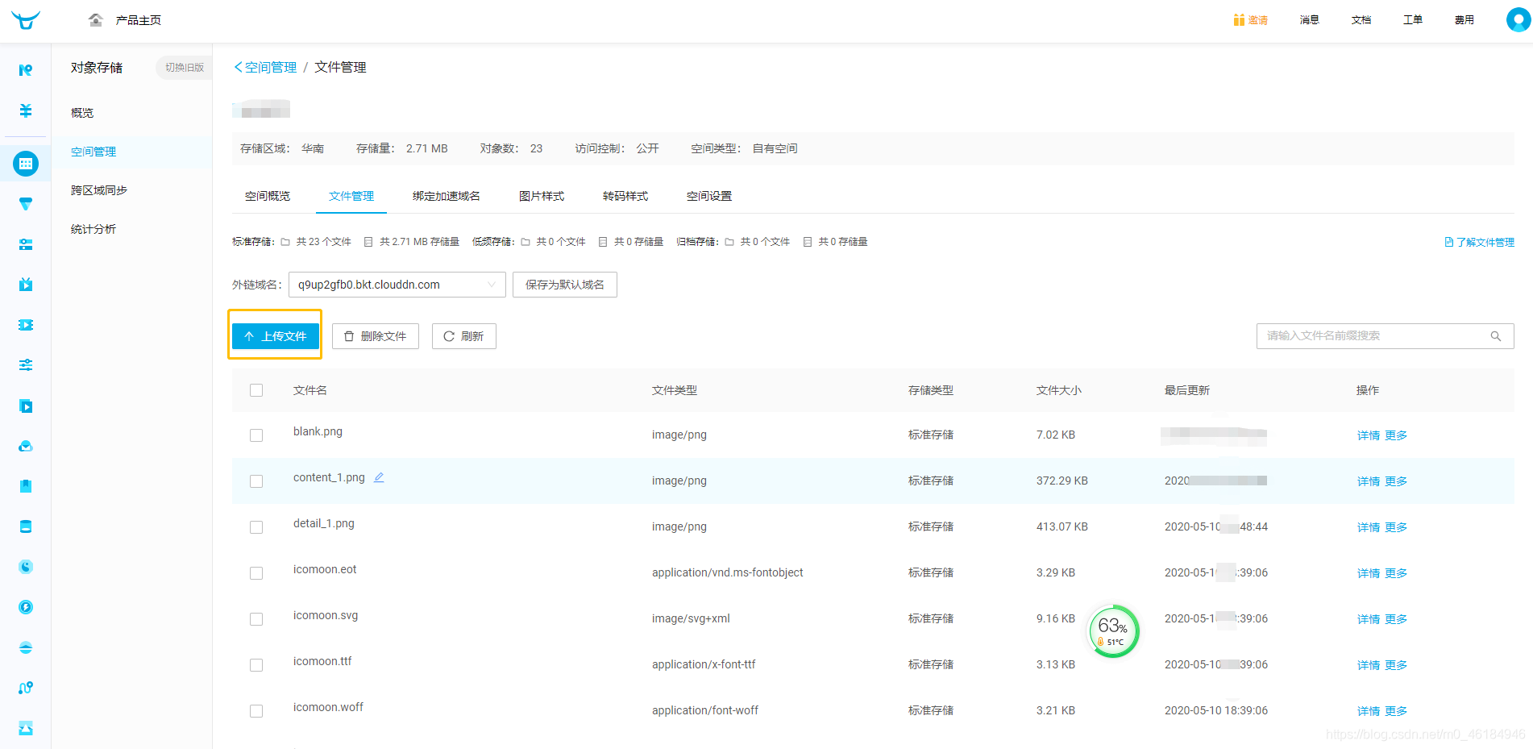This screenshot has width=1533, height=749.
Task: Open 消息 in the top navigation
Action: tap(1310, 20)
